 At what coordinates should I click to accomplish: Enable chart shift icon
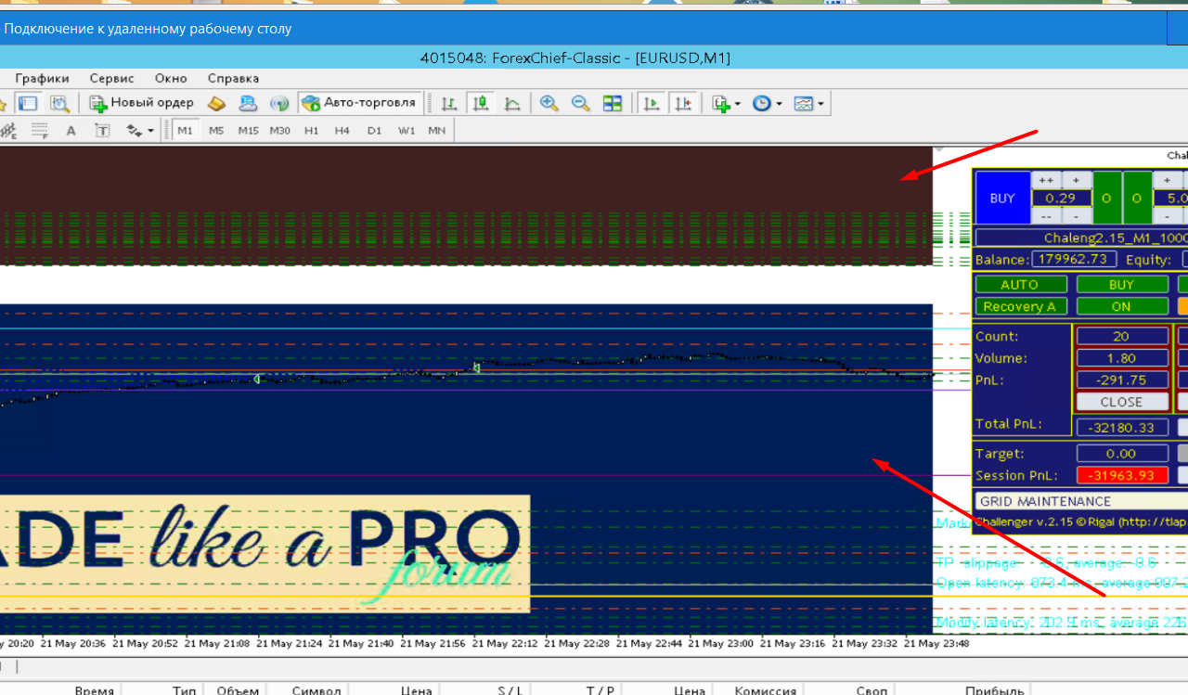[x=683, y=104]
